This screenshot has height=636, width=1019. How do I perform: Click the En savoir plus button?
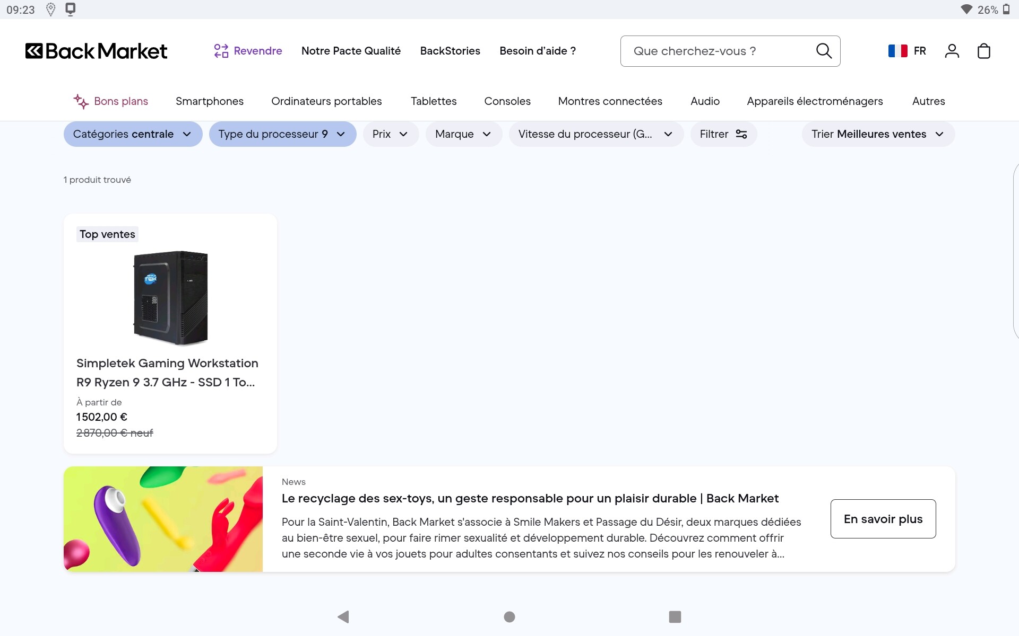coord(883,519)
